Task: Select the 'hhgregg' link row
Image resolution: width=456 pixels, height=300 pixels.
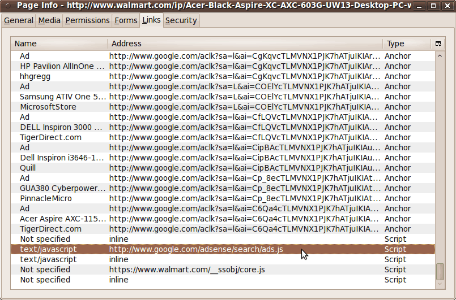Action: point(223,76)
